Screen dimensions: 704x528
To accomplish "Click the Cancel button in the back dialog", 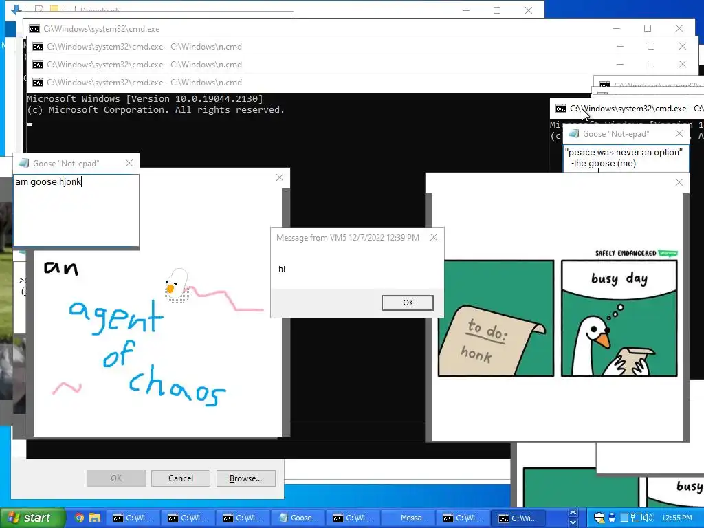I will click(x=181, y=478).
